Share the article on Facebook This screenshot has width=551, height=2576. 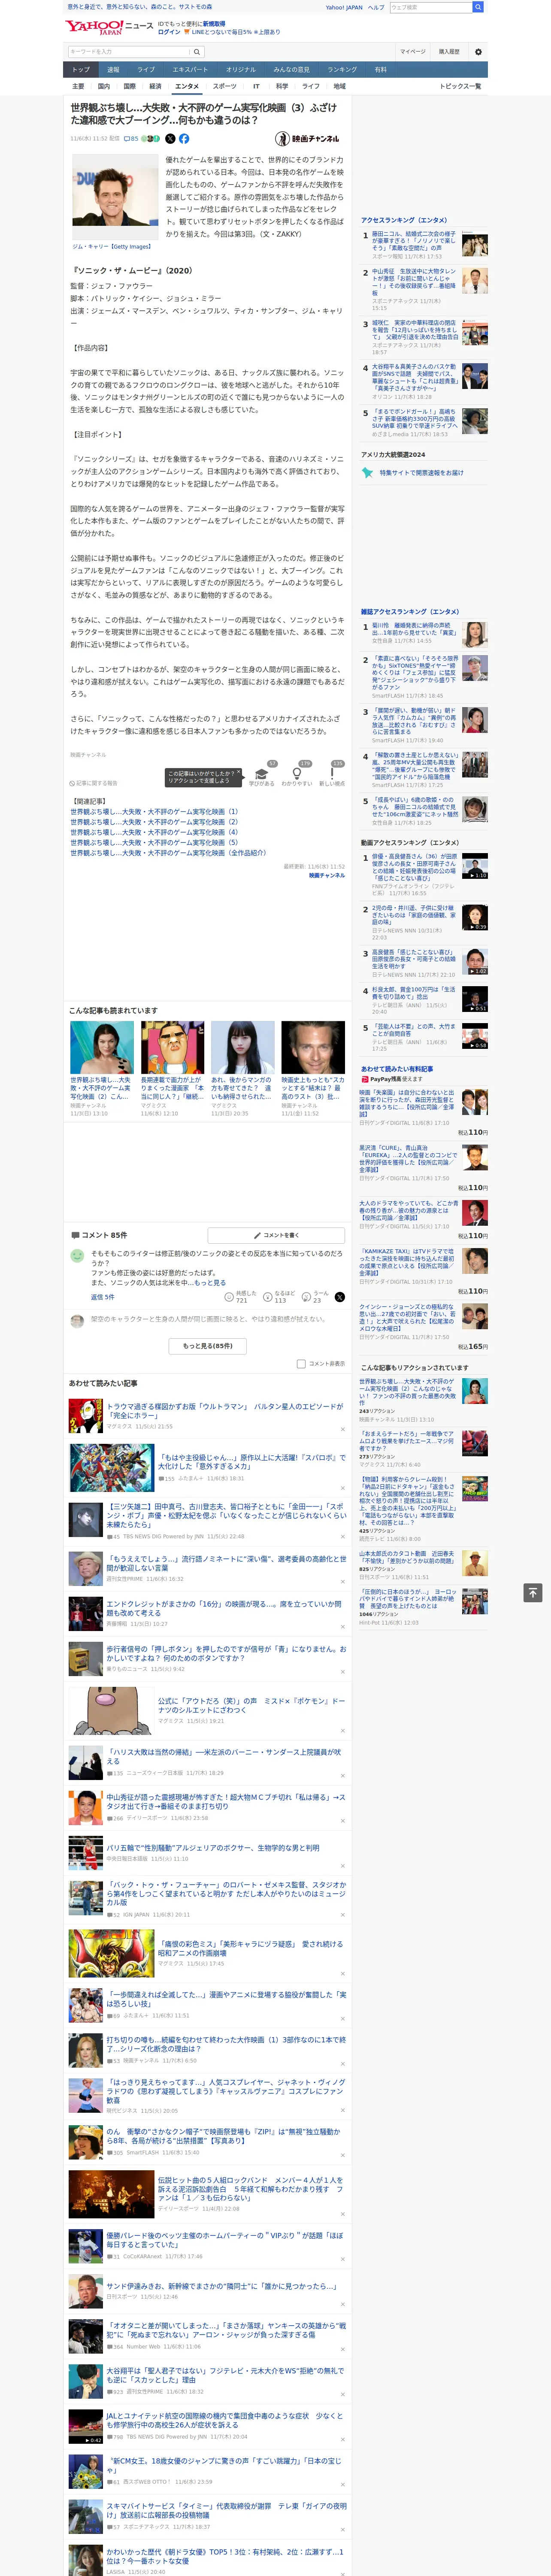click(184, 139)
